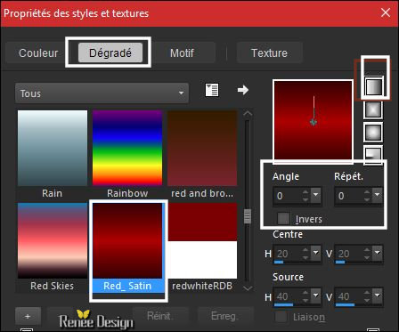This screenshot has width=399, height=332.
Task: Toggle the Liaison checkbox
Action: point(281,317)
